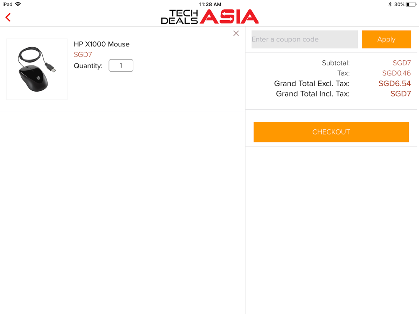Viewport: 419px width, 314px height.
Task: Tap the Quantity label
Action: pos(88,66)
